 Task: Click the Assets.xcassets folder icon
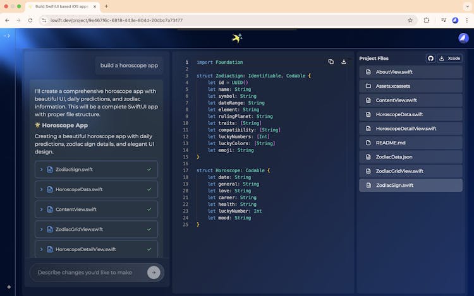pyautogui.click(x=368, y=86)
